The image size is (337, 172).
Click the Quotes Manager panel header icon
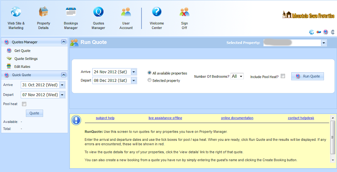[7, 42]
